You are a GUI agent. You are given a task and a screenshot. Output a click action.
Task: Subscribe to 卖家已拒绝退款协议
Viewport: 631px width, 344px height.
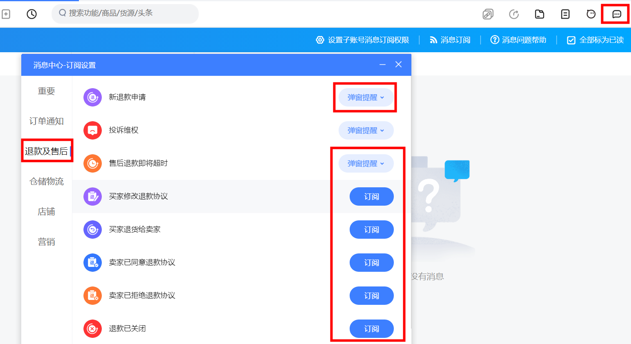tap(372, 296)
